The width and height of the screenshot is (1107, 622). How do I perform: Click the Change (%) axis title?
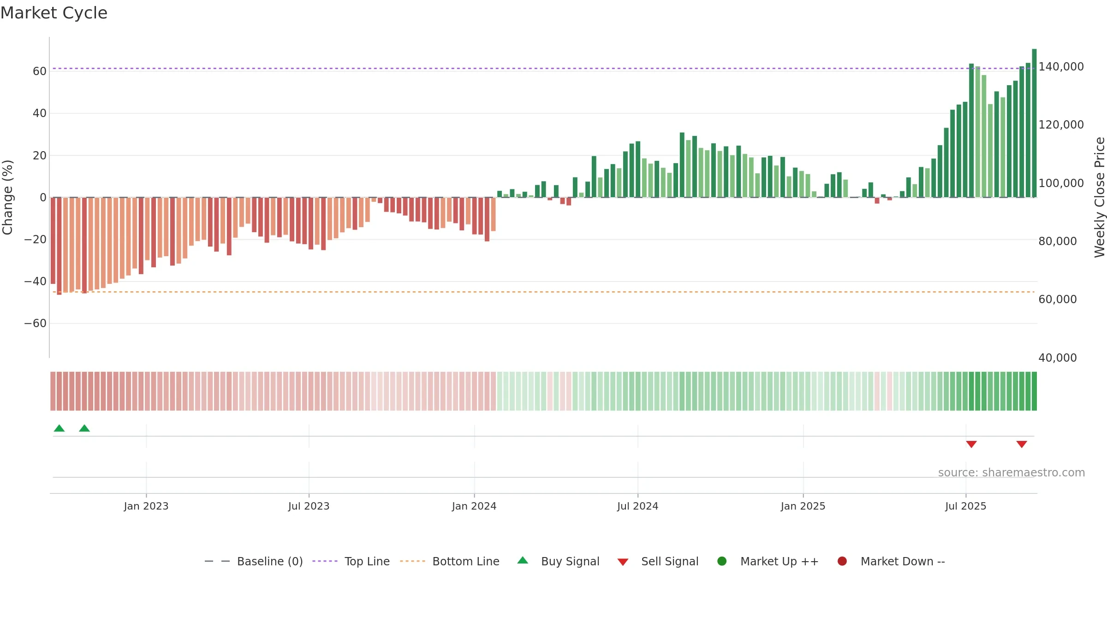pos(7,197)
